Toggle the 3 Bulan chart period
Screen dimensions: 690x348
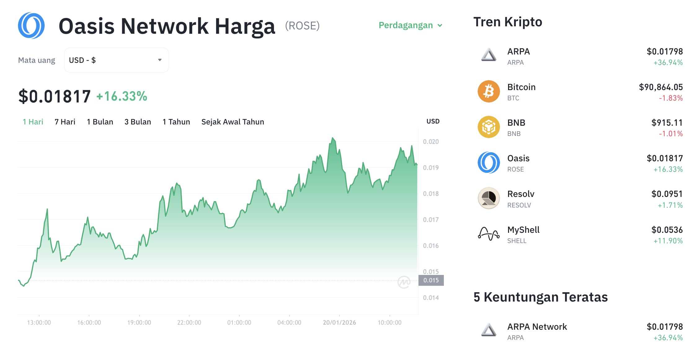click(x=138, y=122)
